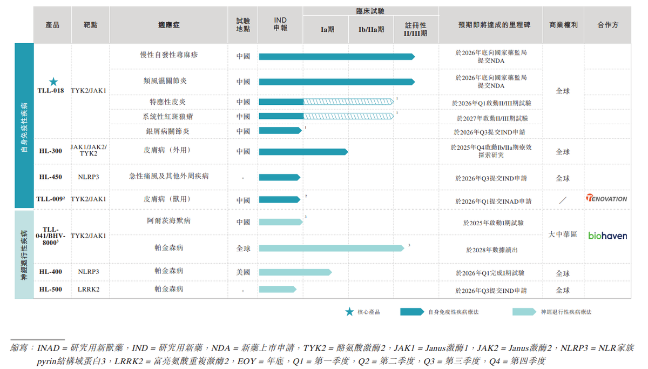Click the HL-300 product name
This screenshot has width=648, height=369.
pyautogui.click(x=51, y=151)
